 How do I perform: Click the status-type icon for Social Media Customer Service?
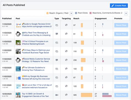tap(57, 60)
